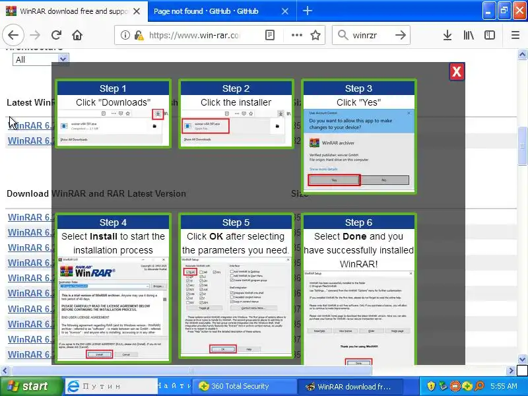Click the 5:55 AM system clock

click(x=504, y=386)
